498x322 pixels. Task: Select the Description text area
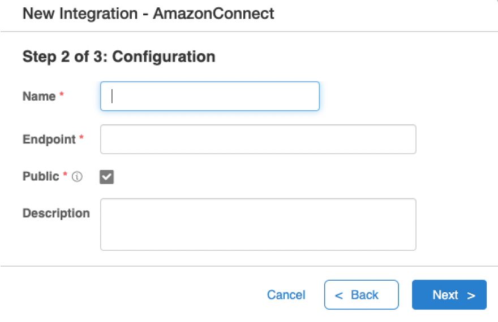pyautogui.click(x=258, y=224)
